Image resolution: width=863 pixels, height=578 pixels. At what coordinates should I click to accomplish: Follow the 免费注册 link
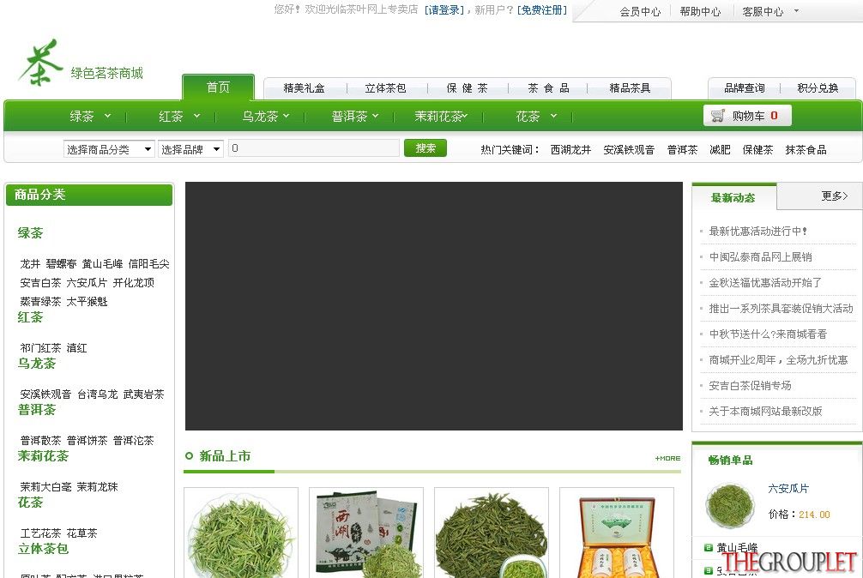click(541, 10)
